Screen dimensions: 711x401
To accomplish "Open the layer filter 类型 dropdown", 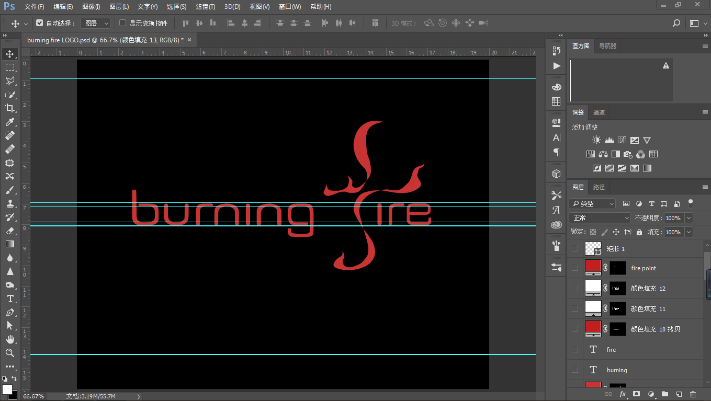I will 592,203.
